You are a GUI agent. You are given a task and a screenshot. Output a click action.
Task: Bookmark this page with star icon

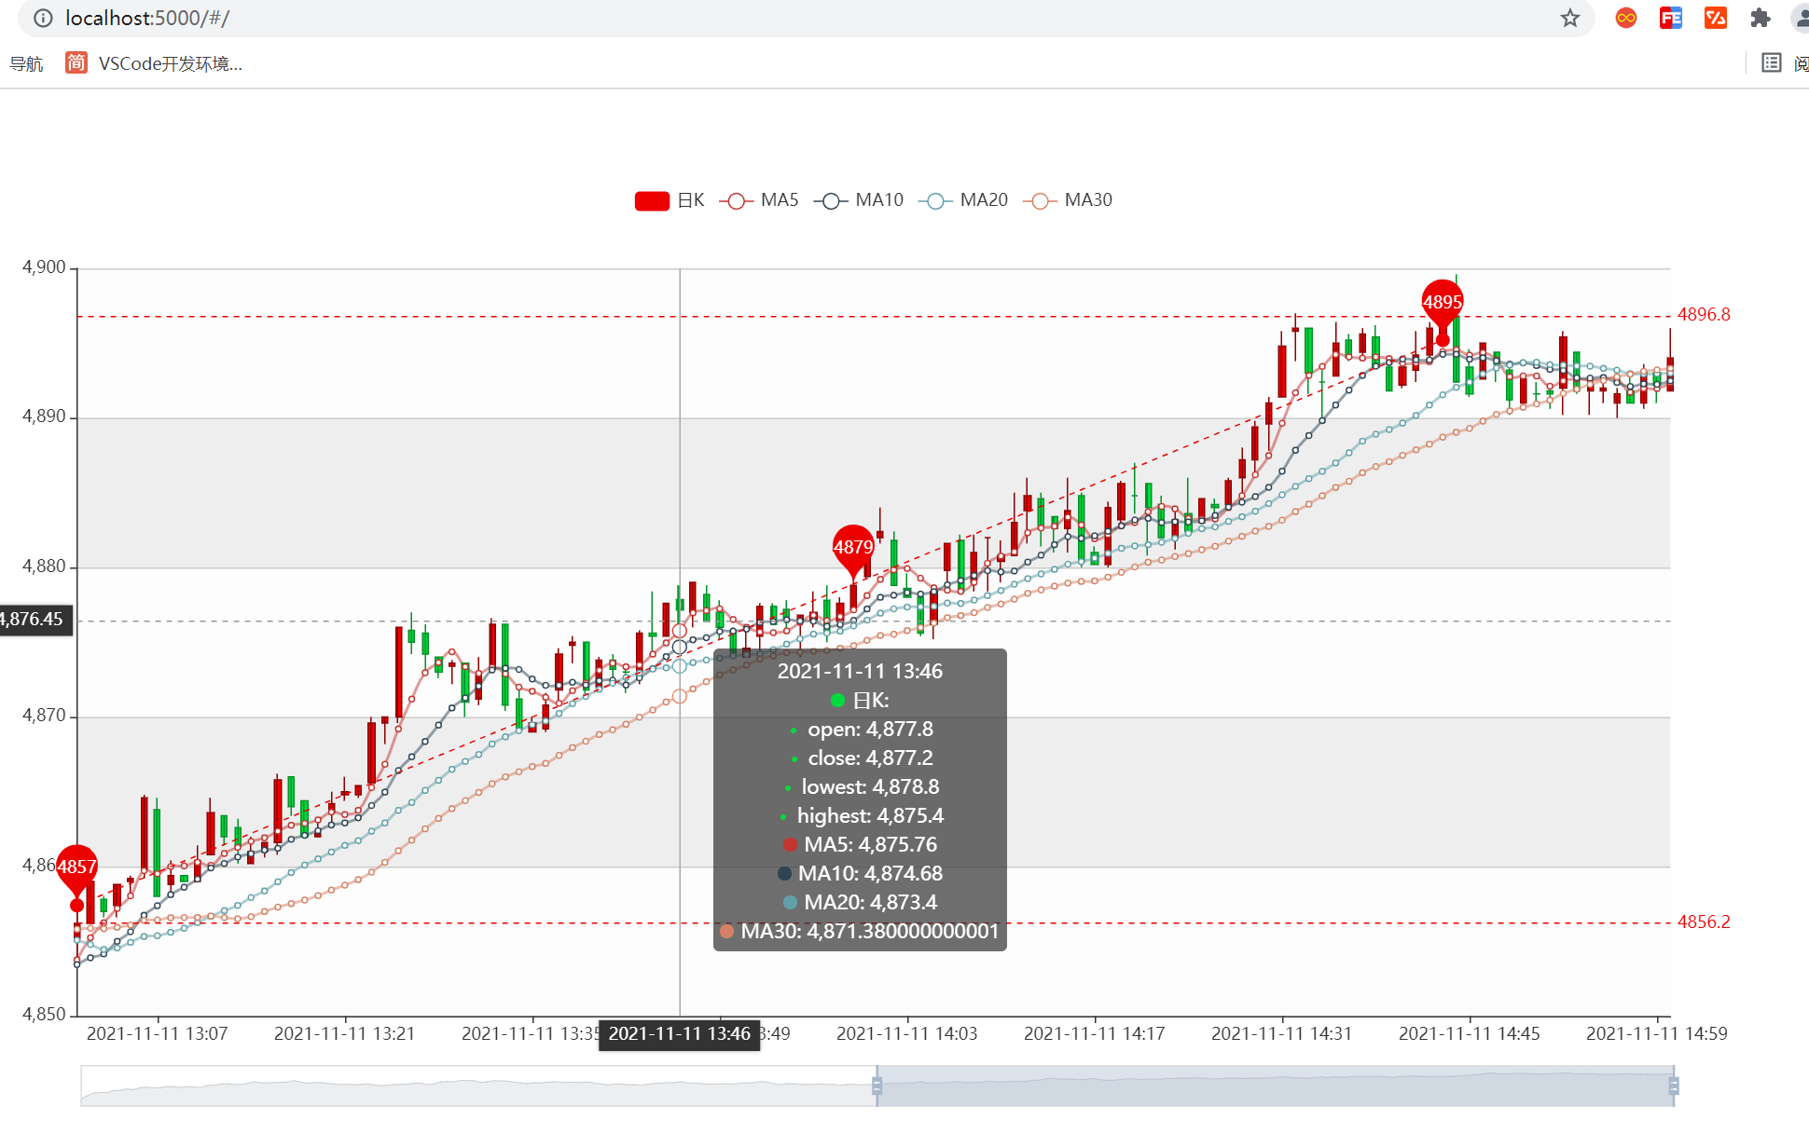(1570, 19)
